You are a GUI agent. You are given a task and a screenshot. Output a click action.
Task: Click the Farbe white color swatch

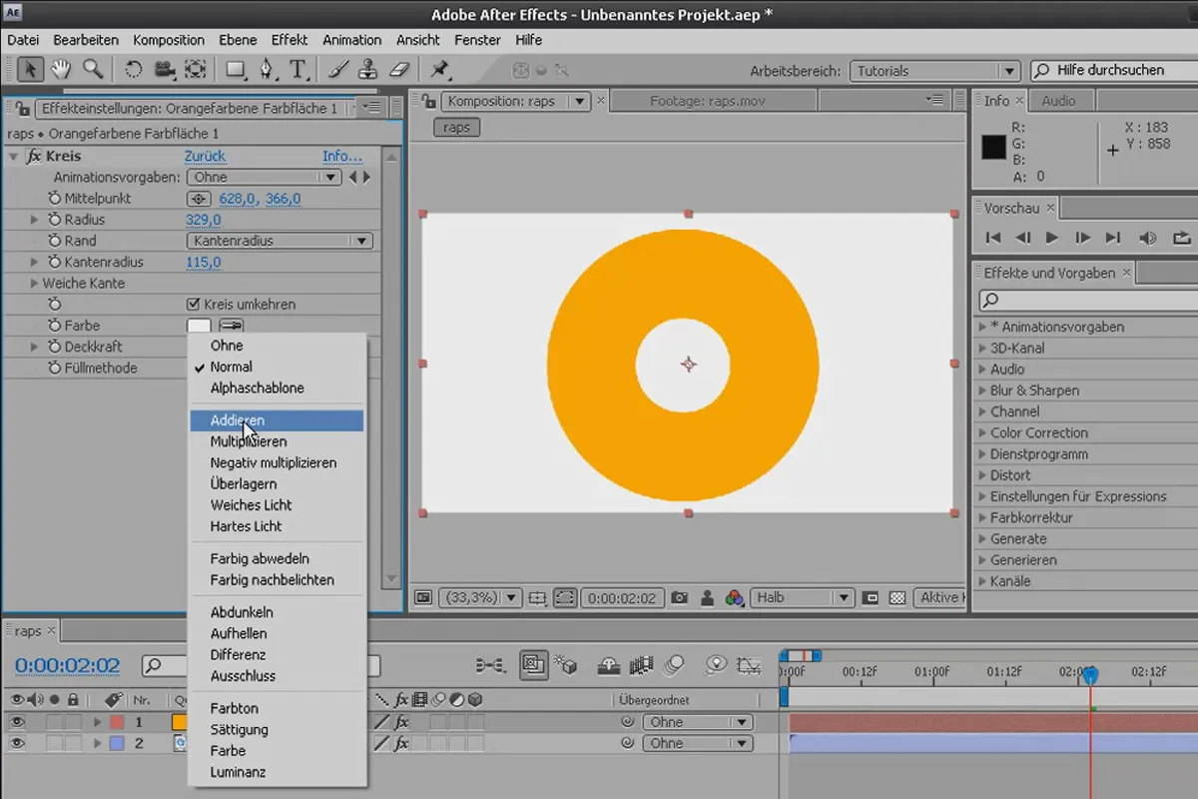tap(200, 326)
